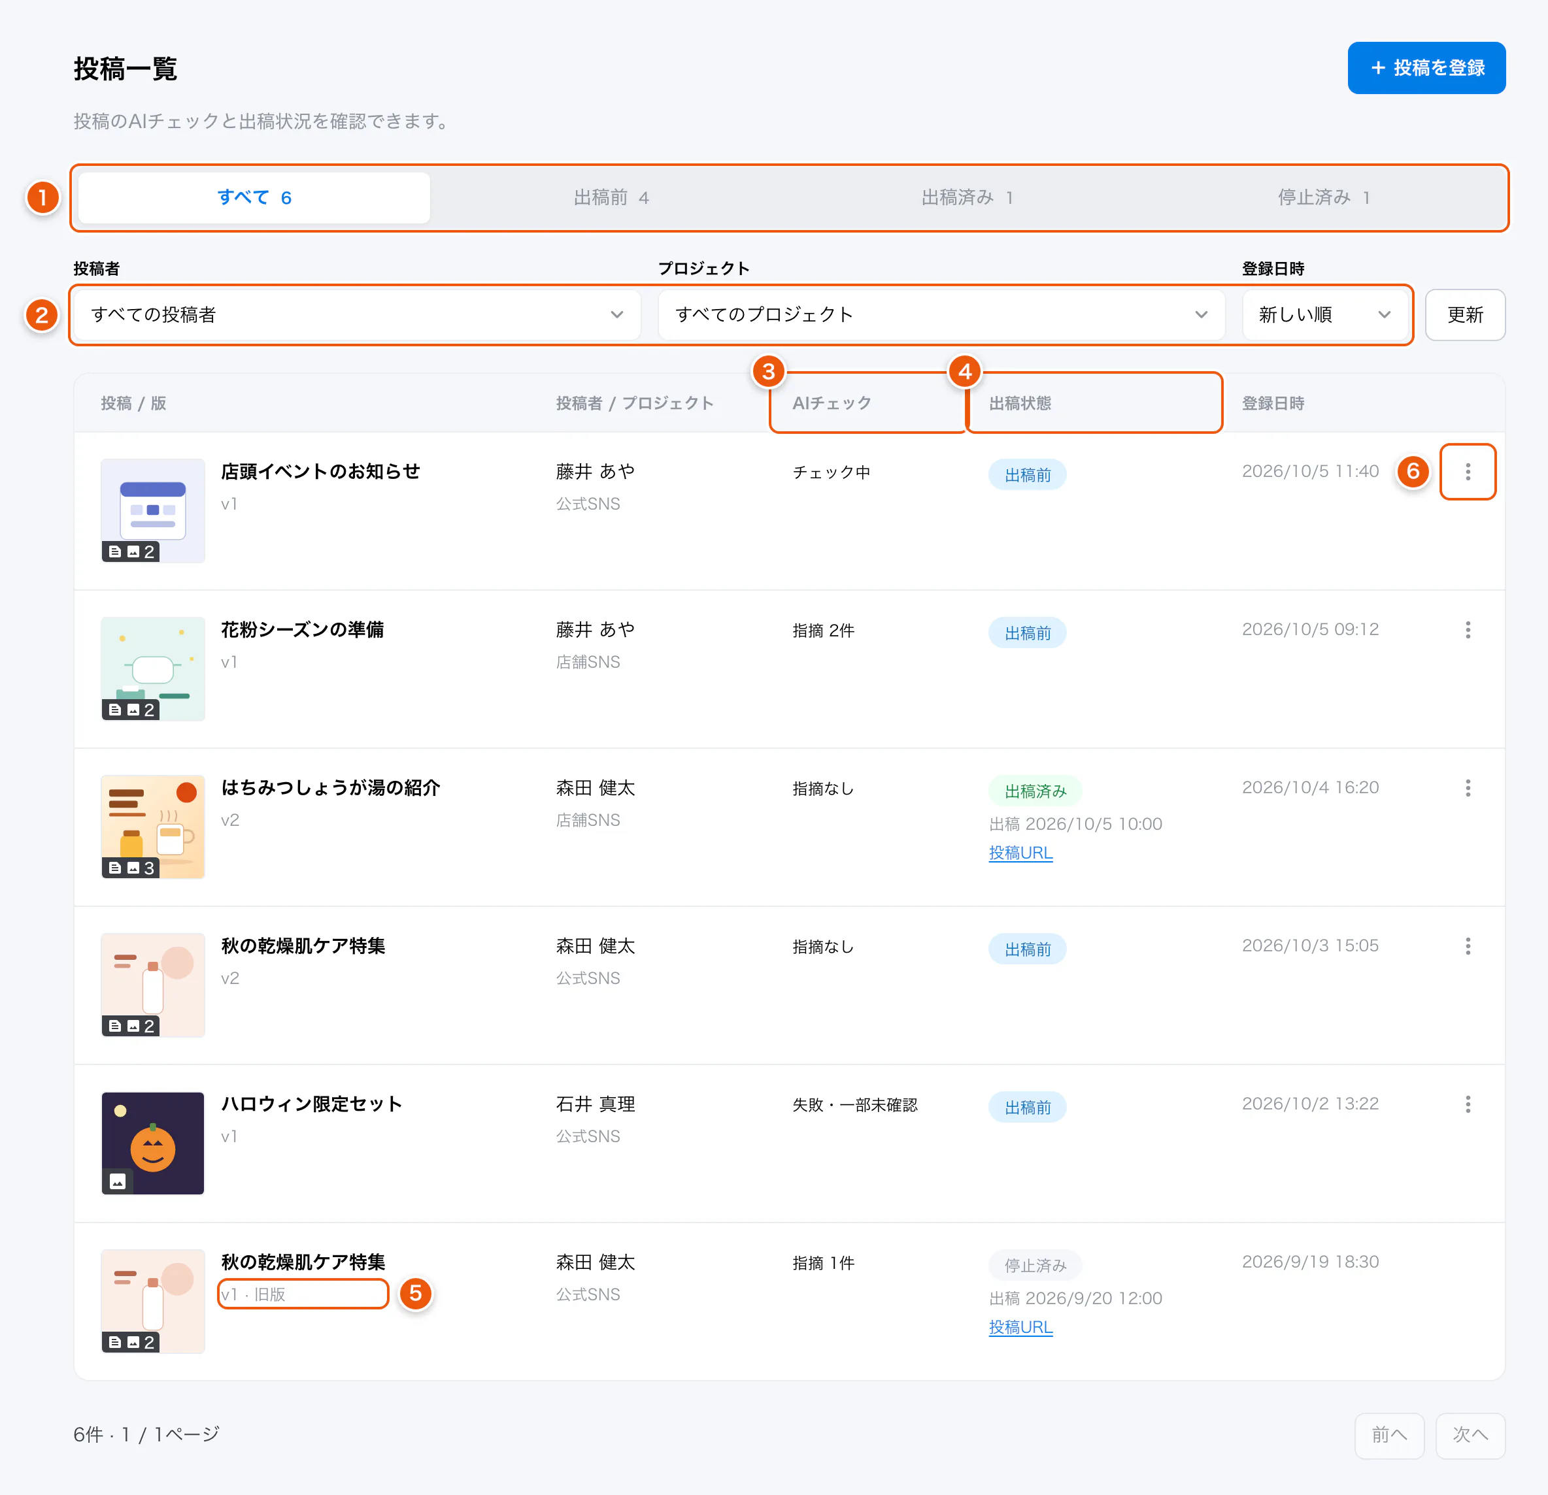Click the 停止済み status badge

[1035, 1265]
